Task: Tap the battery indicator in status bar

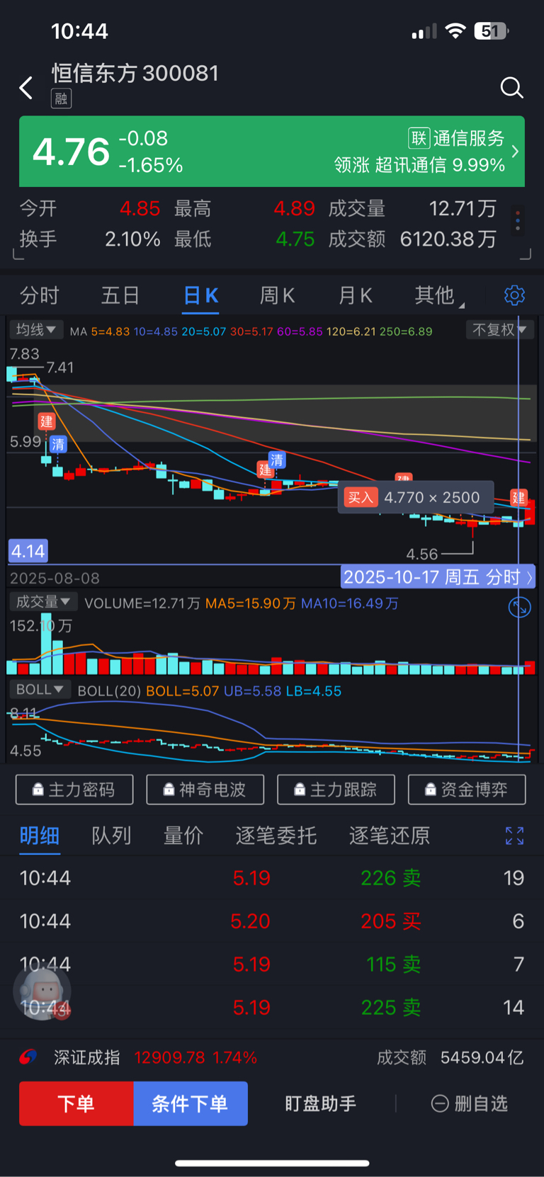Action: (491, 31)
